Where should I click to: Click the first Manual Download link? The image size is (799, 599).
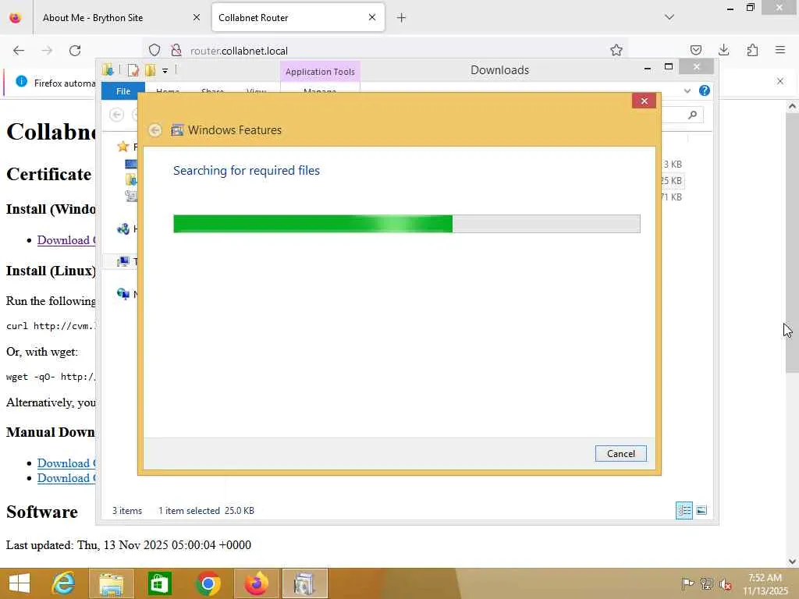pyautogui.click(x=66, y=463)
